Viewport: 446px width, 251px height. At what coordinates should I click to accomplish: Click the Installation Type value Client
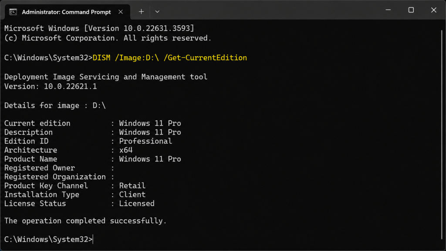point(132,195)
